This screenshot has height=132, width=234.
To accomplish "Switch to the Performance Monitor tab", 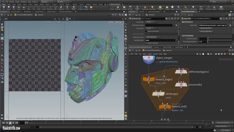I will pos(154,11).
